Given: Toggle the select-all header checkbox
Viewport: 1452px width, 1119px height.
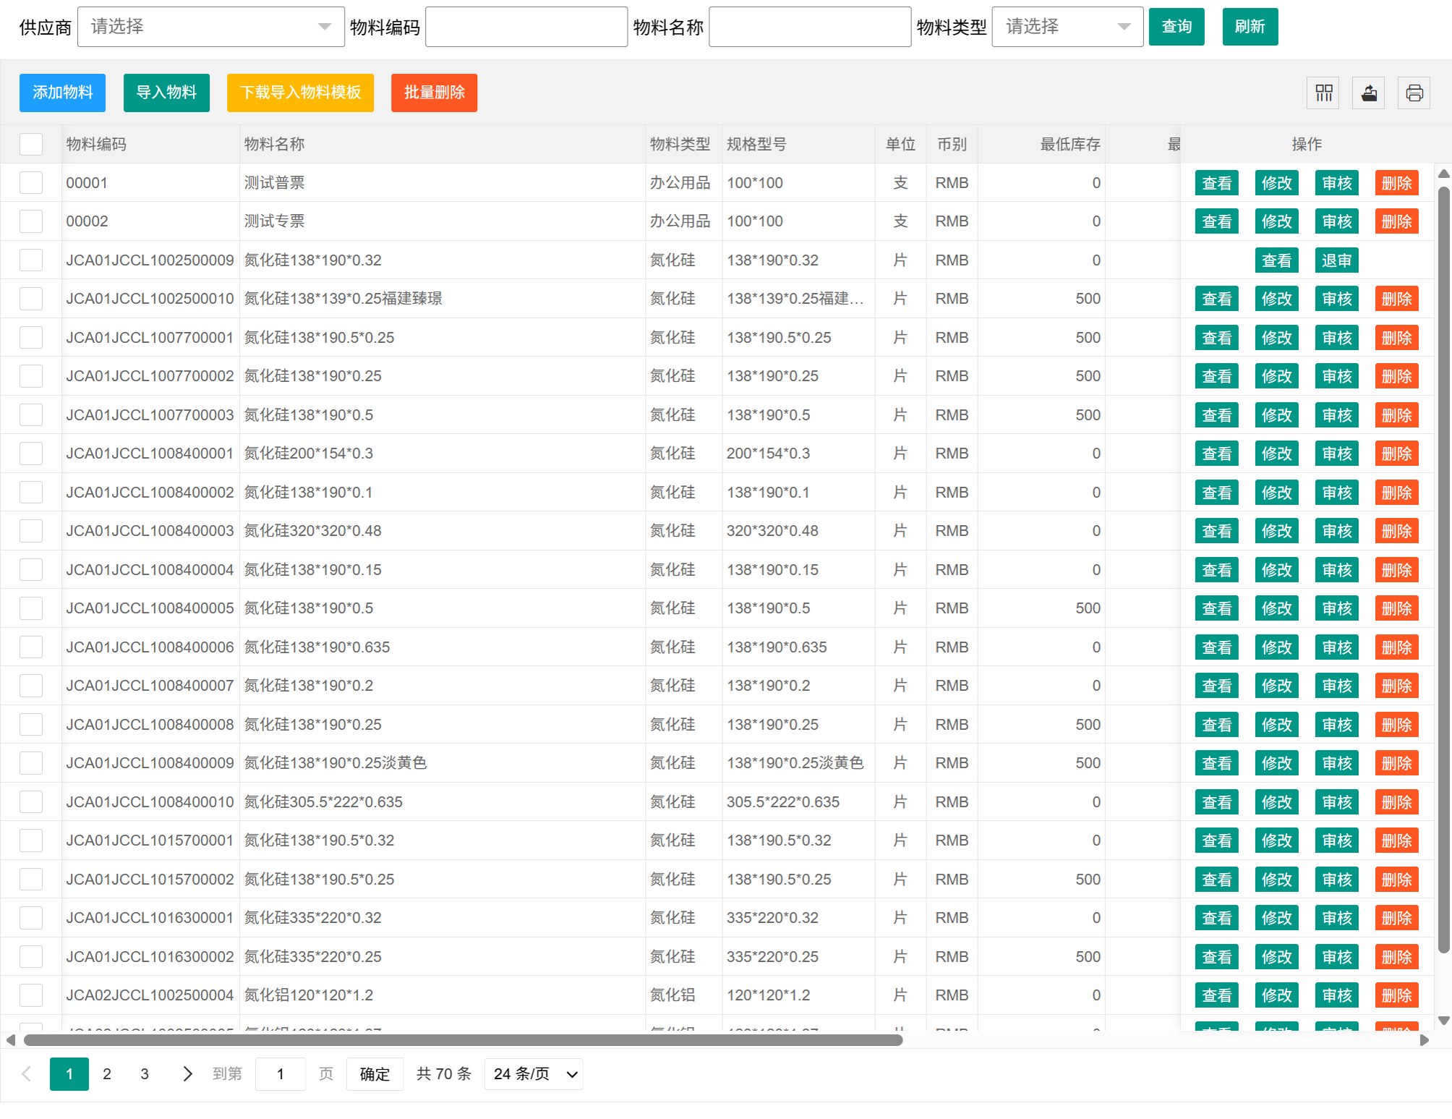Looking at the screenshot, I should coord(31,144).
